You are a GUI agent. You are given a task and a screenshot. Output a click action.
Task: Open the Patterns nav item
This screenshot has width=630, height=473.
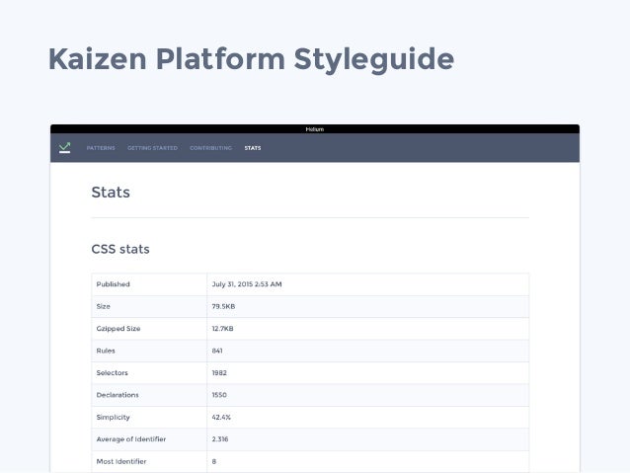click(101, 148)
